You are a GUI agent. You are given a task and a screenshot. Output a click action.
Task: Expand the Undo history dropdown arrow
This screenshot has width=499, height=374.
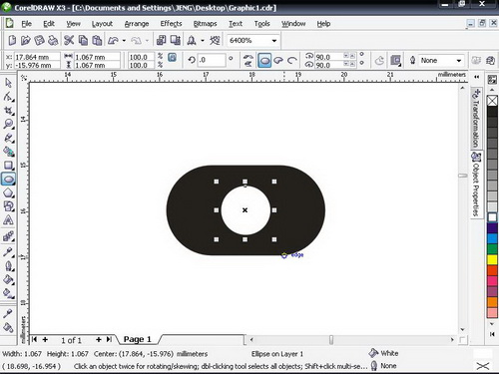[x=124, y=40]
